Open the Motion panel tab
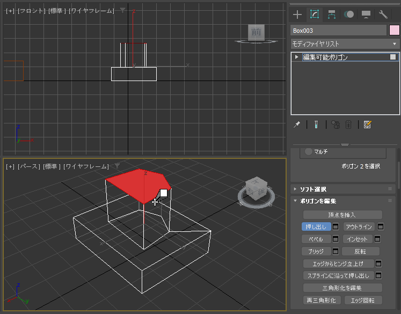This screenshot has width=401, height=314. [349, 14]
